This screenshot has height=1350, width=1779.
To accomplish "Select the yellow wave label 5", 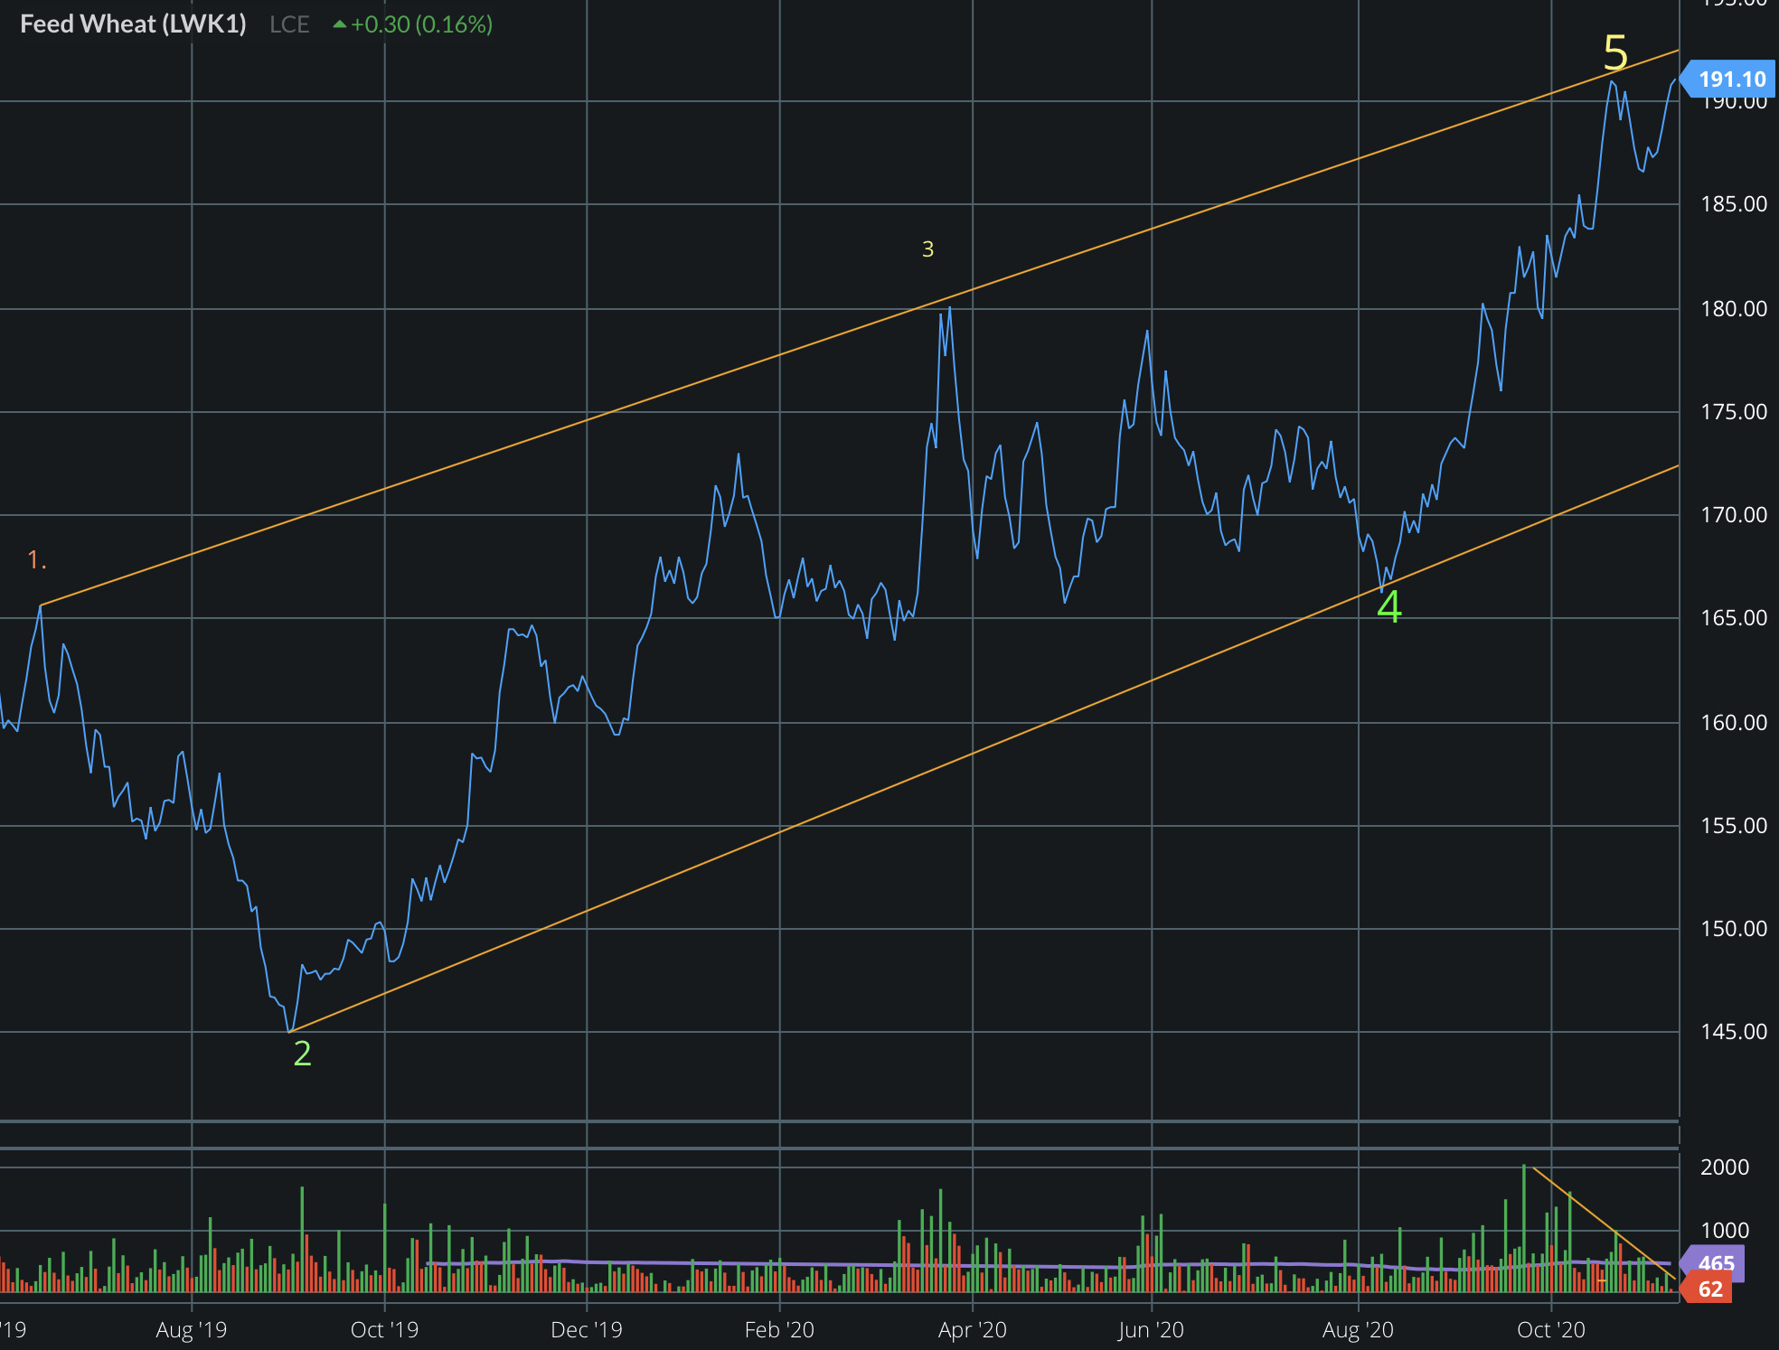I will click(x=1615, y=53).
